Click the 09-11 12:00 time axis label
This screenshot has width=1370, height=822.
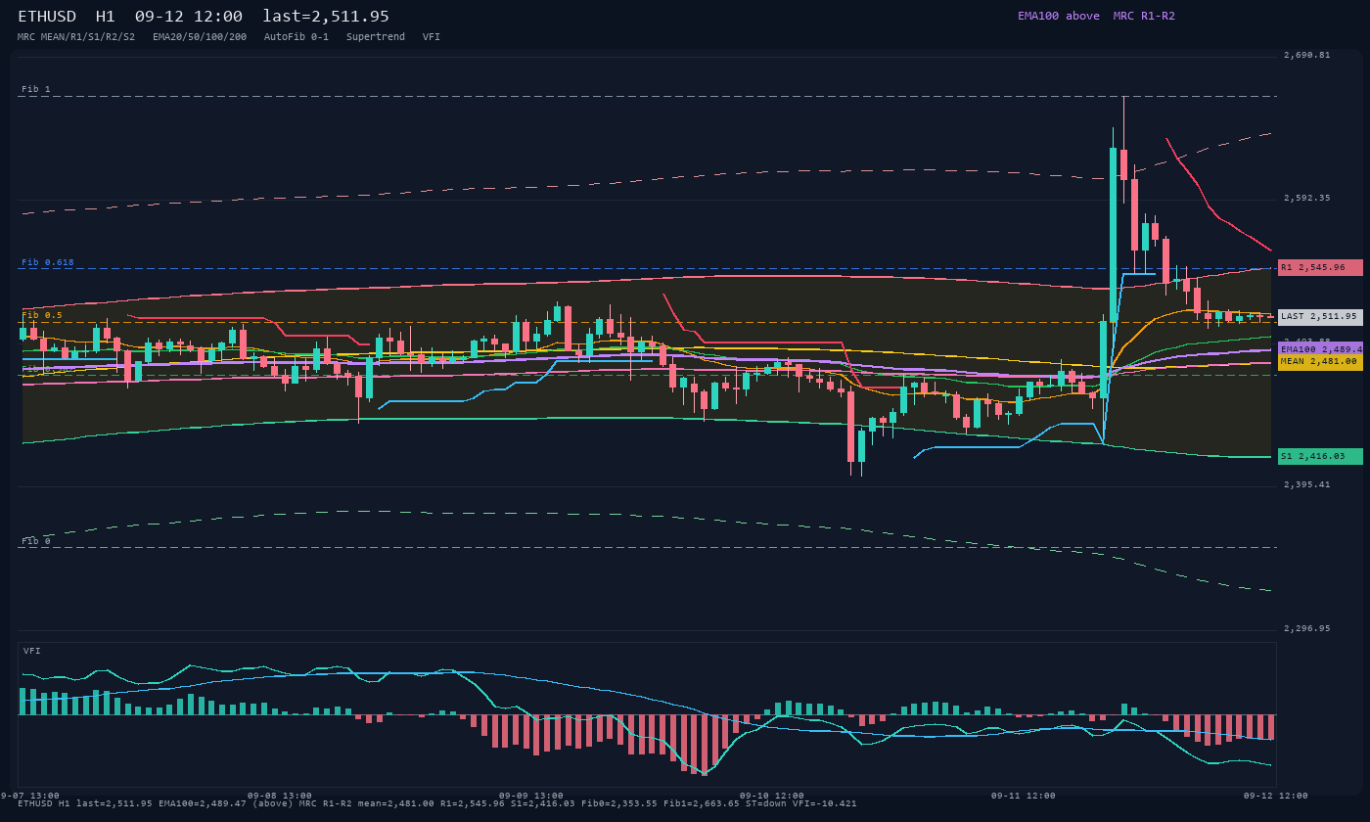coord(1023,796)
